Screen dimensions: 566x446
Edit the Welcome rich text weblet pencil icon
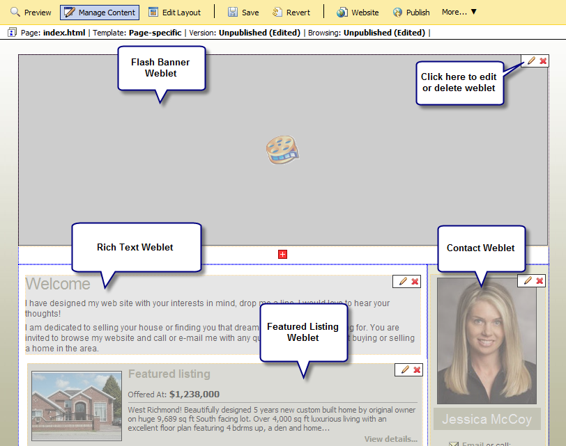tap(403, 281)
